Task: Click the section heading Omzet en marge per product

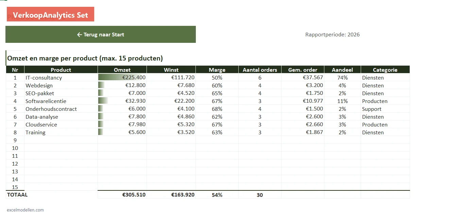Action: [85, 58]
